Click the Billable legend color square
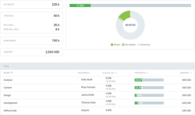The width and height of the screenshot is (195, 115). pyautogui.click(x=112, y=45)
